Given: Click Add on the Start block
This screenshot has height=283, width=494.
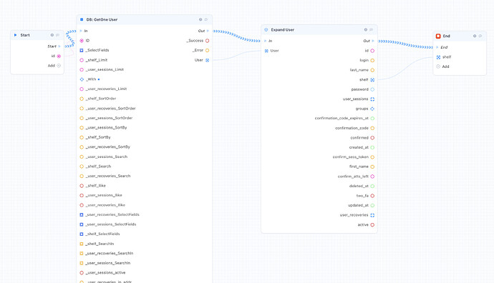Looking at the screenshot, I should pyautogui.click(x=59, y=66).
